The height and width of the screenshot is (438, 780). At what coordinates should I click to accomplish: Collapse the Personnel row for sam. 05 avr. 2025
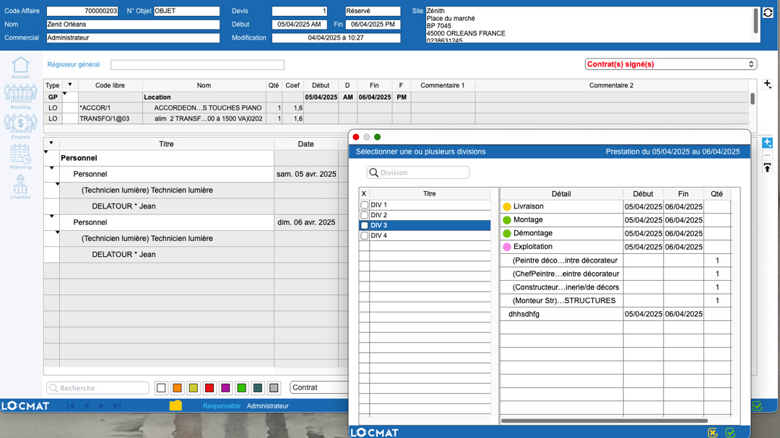[x=52, y=168]
